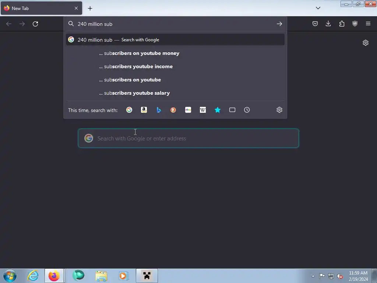
Task: Close the New Tab tab
Action: [76, 8]
